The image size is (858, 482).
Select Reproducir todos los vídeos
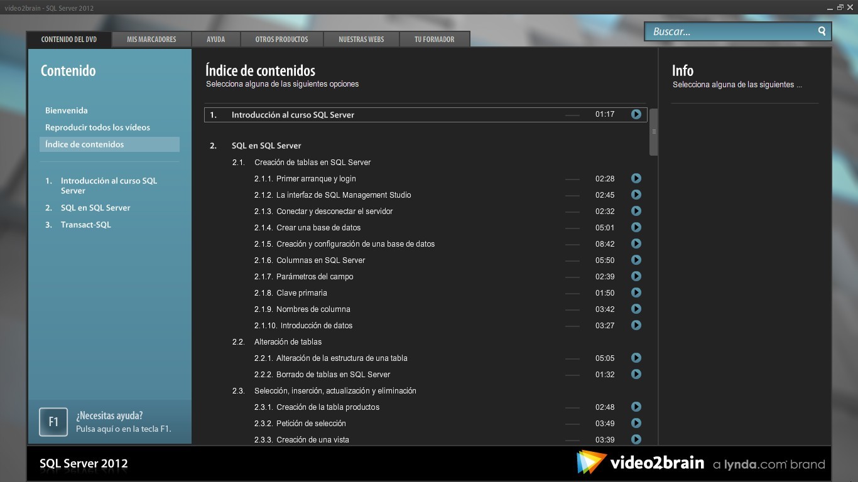click(97, 127)
